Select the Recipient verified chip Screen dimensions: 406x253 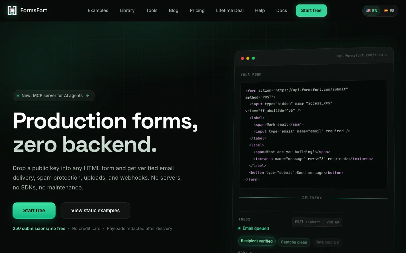click(x=257, y=241)
